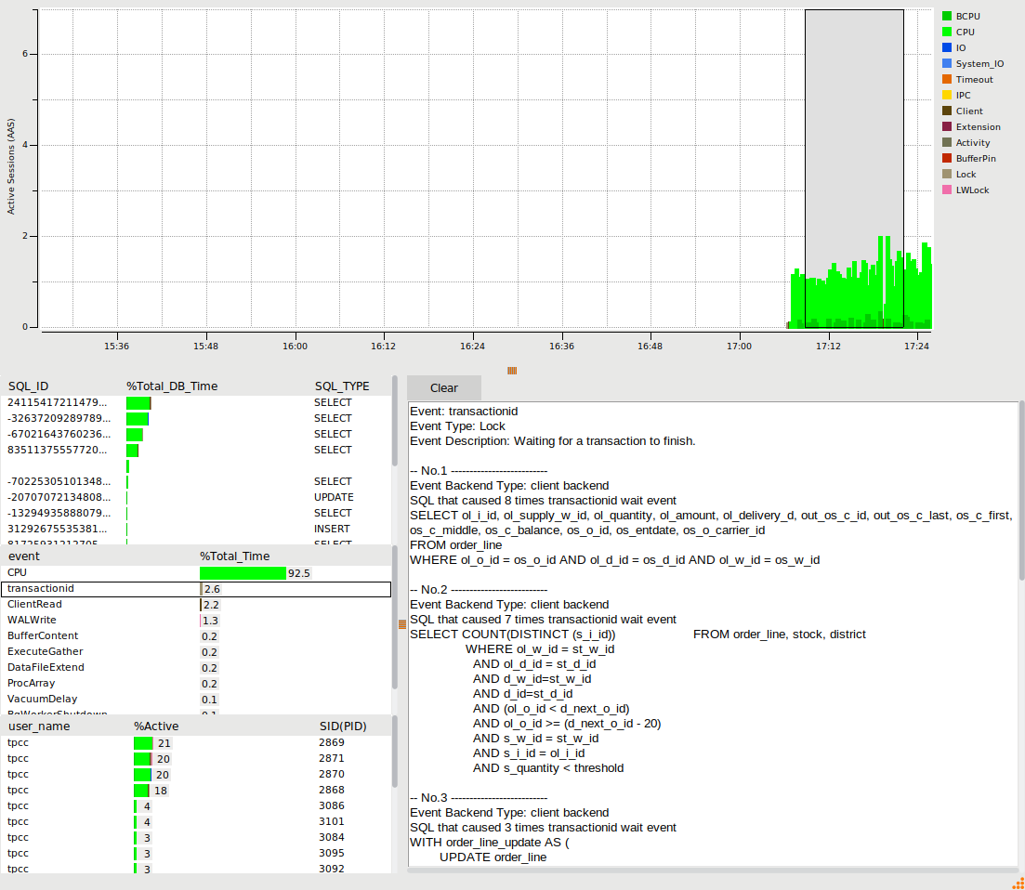Viewport: 1025px width, 890px height.
Task: Click the BufferPin legend color square
Action: point(947,159)
